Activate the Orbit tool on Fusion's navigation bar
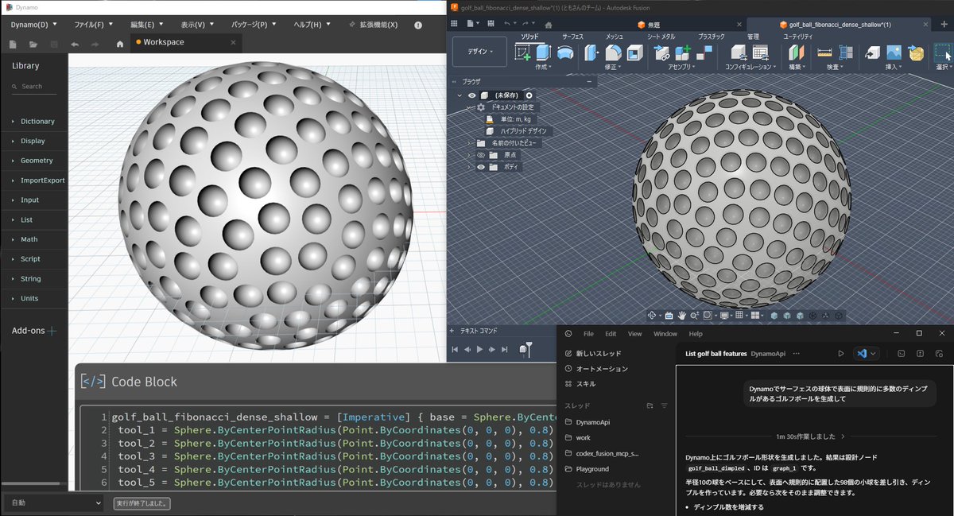The height and width of the screenshot is (516, 954). coord(652,314)
